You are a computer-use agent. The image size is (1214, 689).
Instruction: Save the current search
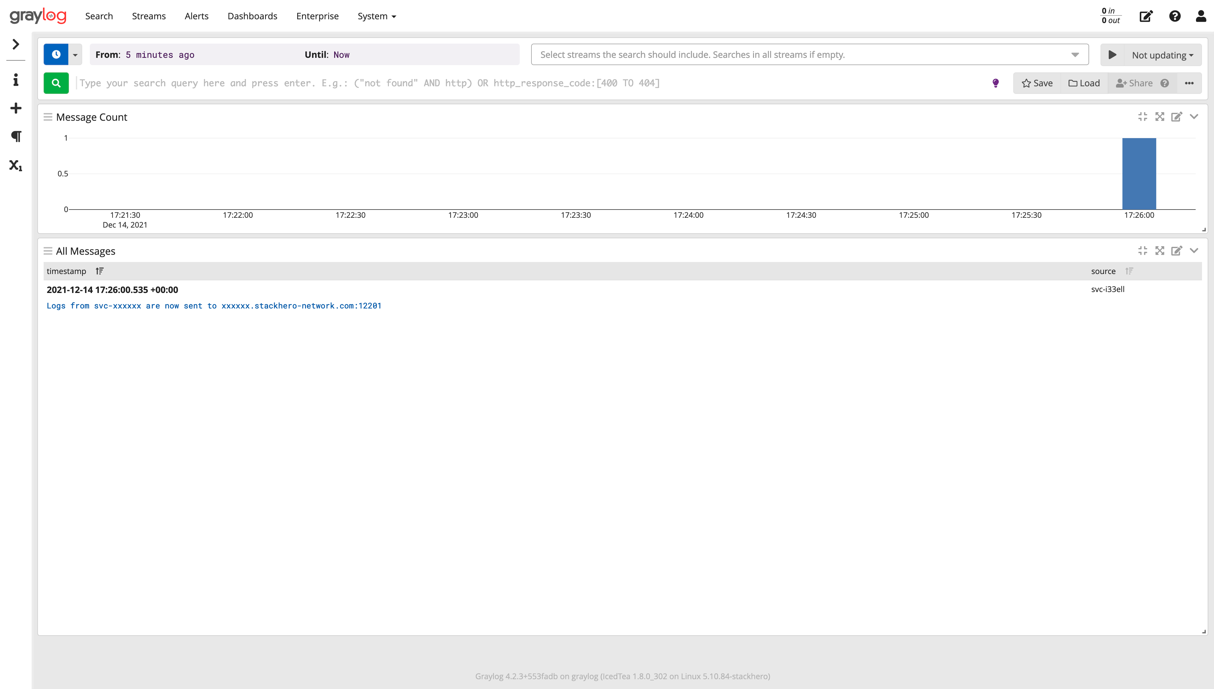pyautogui.click(x=1037, y=83)
